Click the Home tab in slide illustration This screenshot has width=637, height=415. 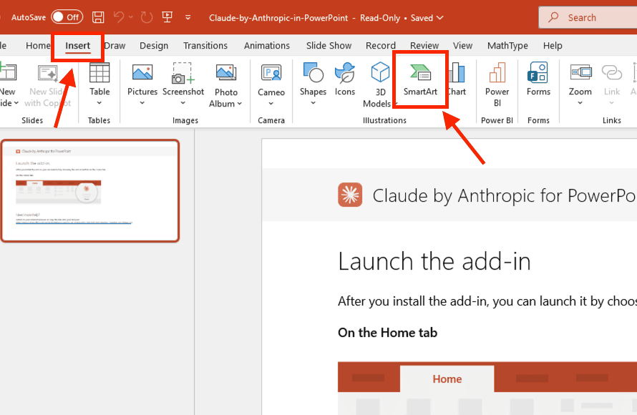tap(447, 379)
